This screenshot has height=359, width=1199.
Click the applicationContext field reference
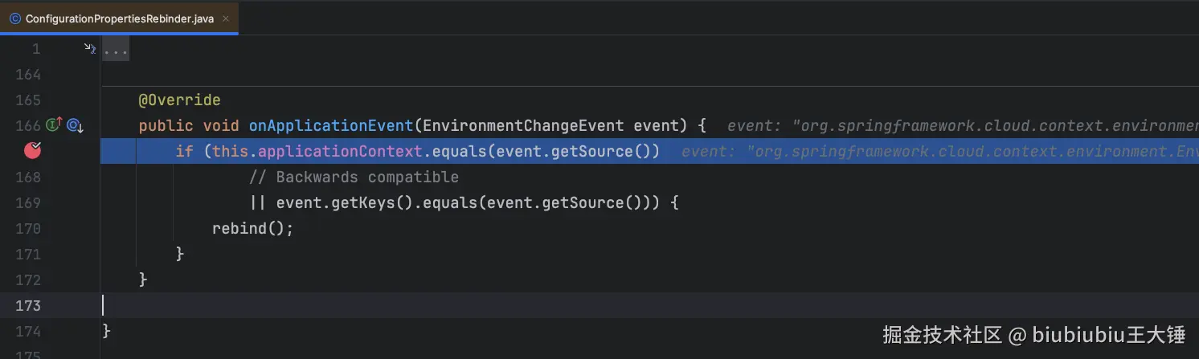point(340,151)
